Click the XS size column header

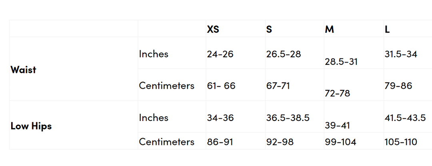213,29
